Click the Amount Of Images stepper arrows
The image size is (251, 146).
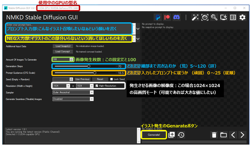point(71,60)
